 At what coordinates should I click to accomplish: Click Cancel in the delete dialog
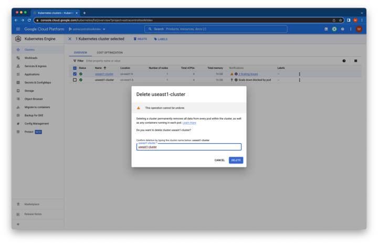coord(219,160)
